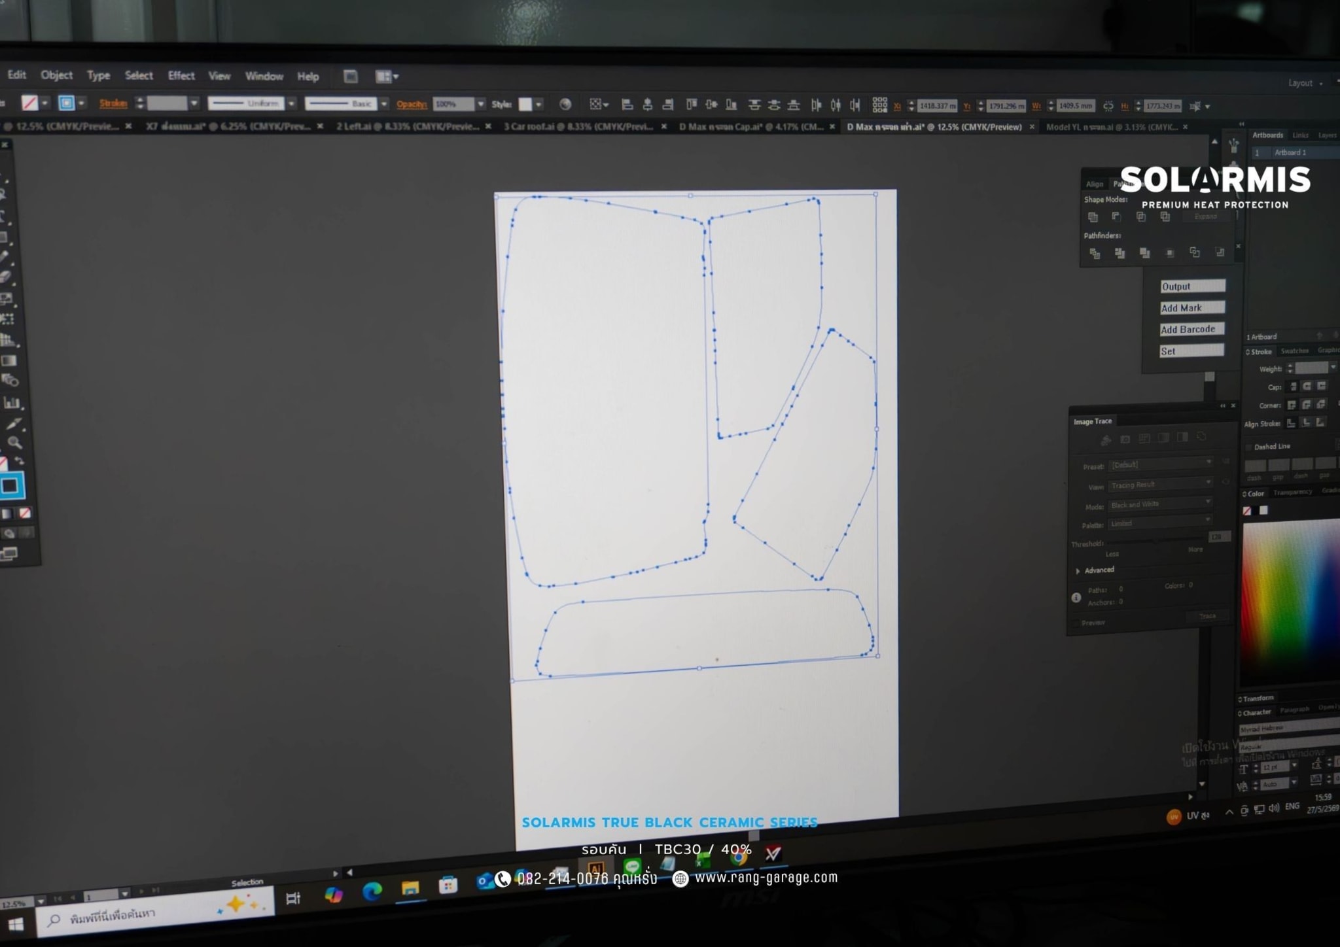Open the View dropdown showing Tracing Result
This screenshot has width=1340, height=947.
pyautogui.click(x=1161, y=484)
